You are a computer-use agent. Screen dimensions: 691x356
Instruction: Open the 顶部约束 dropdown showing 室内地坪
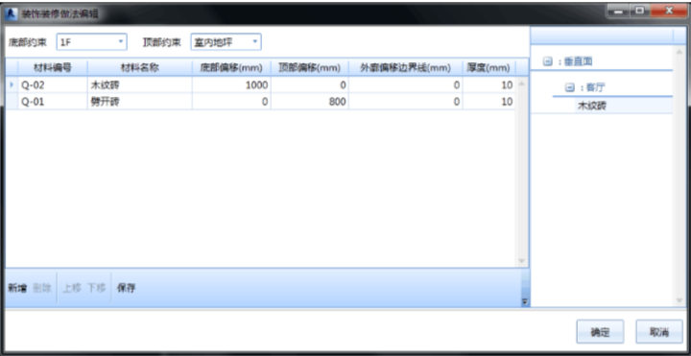tap(226, 42)
